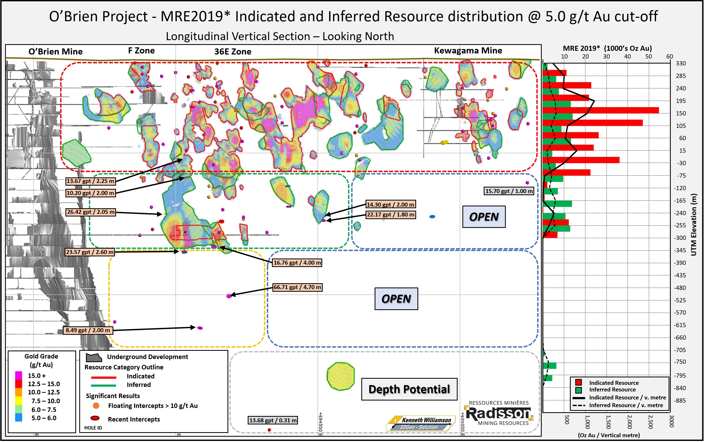704x442 pixels.
Task: Click the O'Brien Mine heading
Action: click(x=55, y=52)
